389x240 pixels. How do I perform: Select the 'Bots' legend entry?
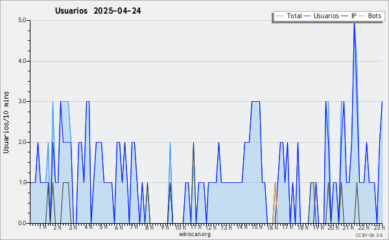point(374,16)
